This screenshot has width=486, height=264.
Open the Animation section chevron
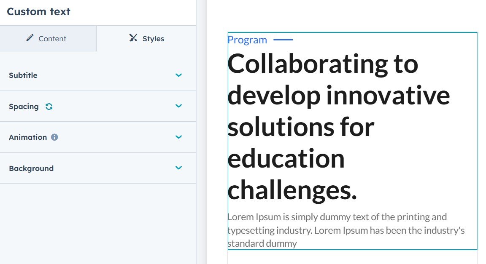(178, 137)
